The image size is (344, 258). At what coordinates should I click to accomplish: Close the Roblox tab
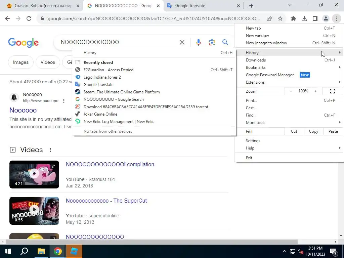point(78,6)
